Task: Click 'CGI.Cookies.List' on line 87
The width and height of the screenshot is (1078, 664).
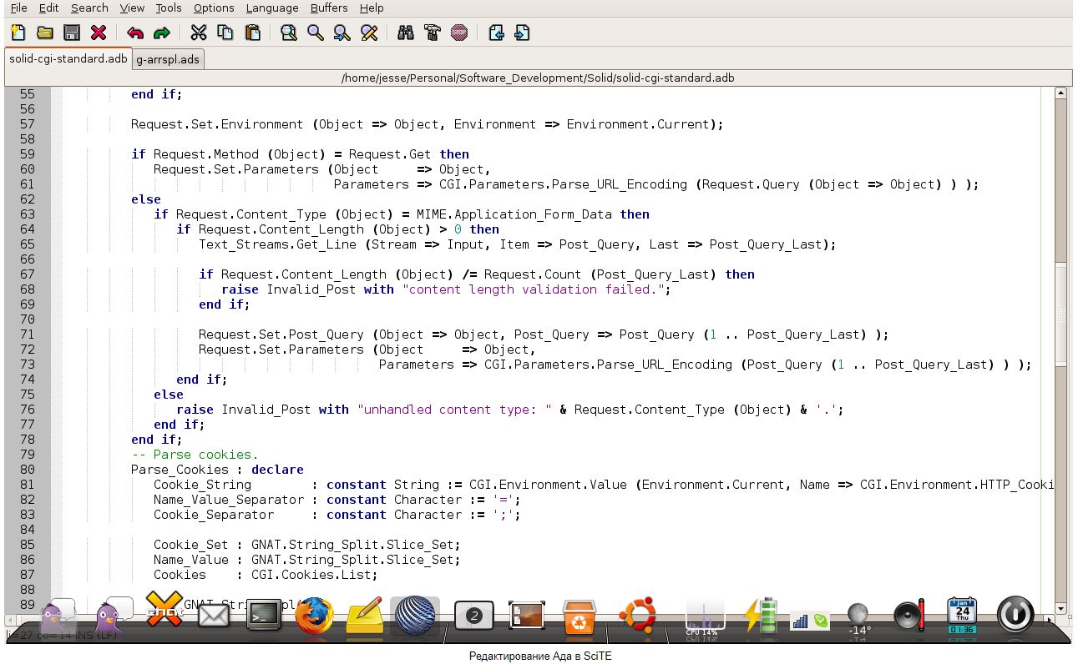Action: pos(311,575)
